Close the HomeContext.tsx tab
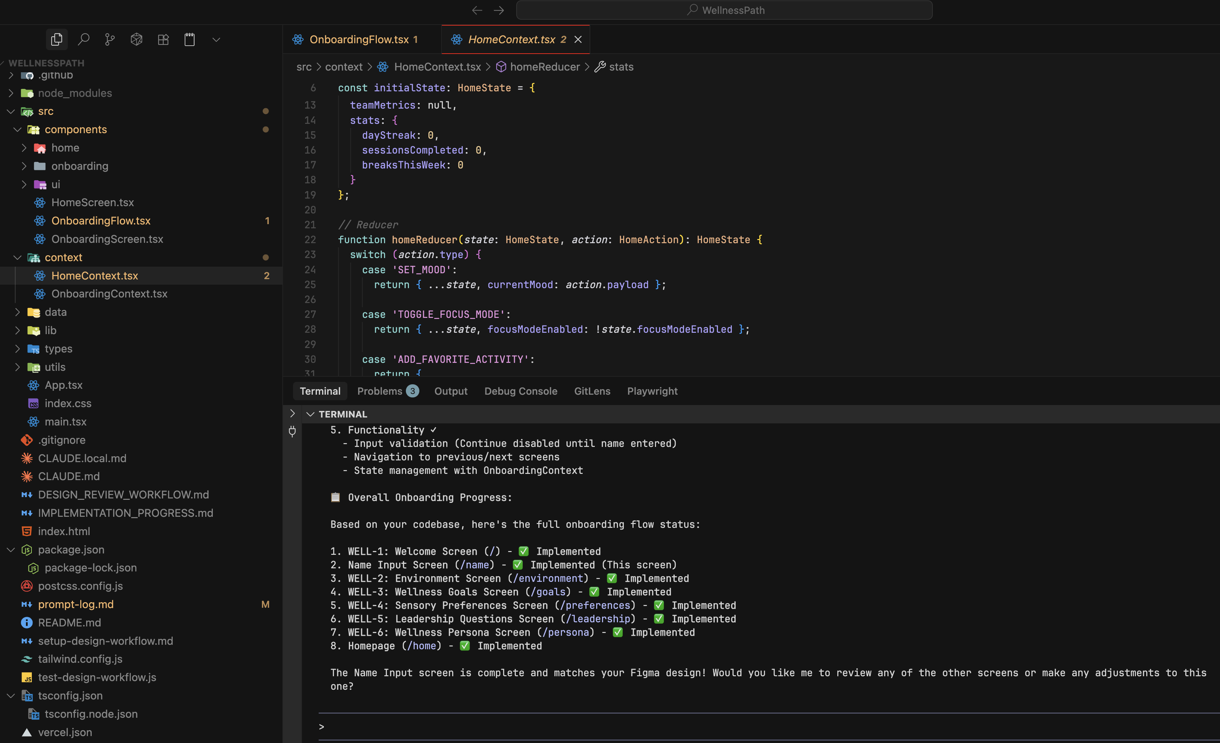Viewport: 1220px width, 743px height. pos(578,39)
